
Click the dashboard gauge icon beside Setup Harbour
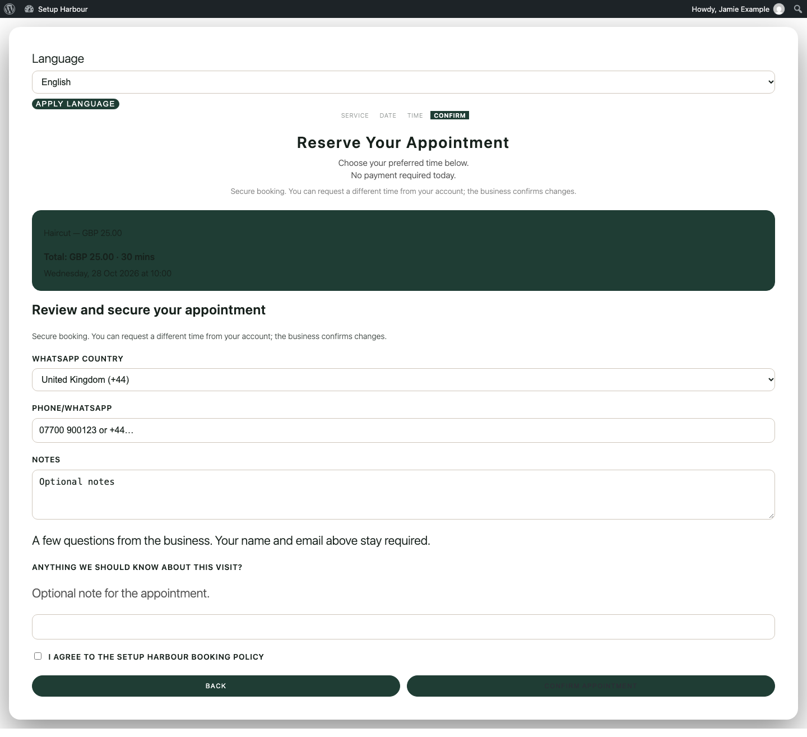click(x=29, y=9)
